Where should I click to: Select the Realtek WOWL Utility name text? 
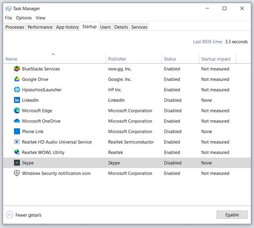point(43,152)
